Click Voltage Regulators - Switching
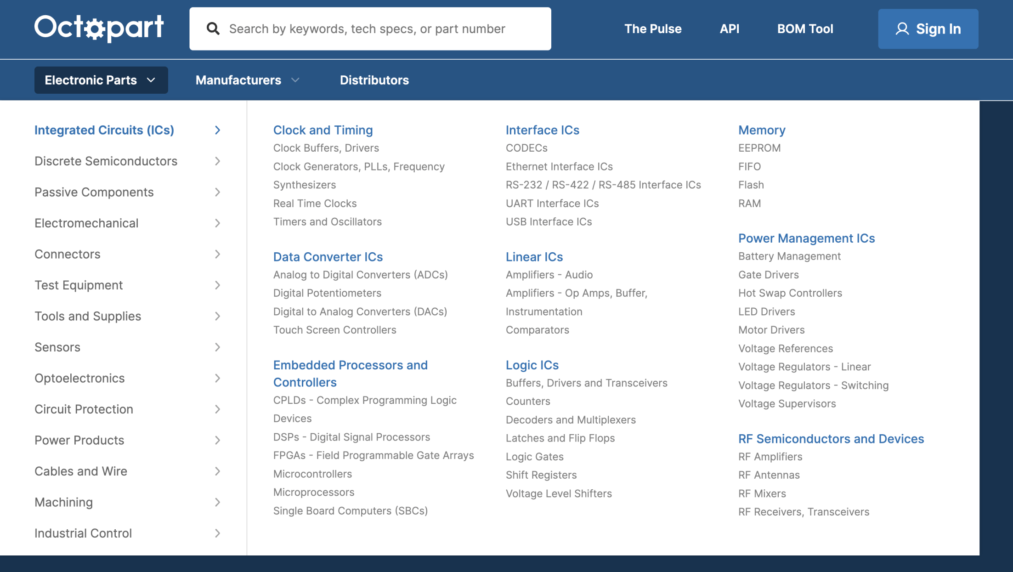 point(813,385)
